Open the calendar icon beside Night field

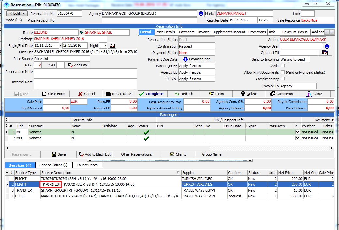pos(112,46)
